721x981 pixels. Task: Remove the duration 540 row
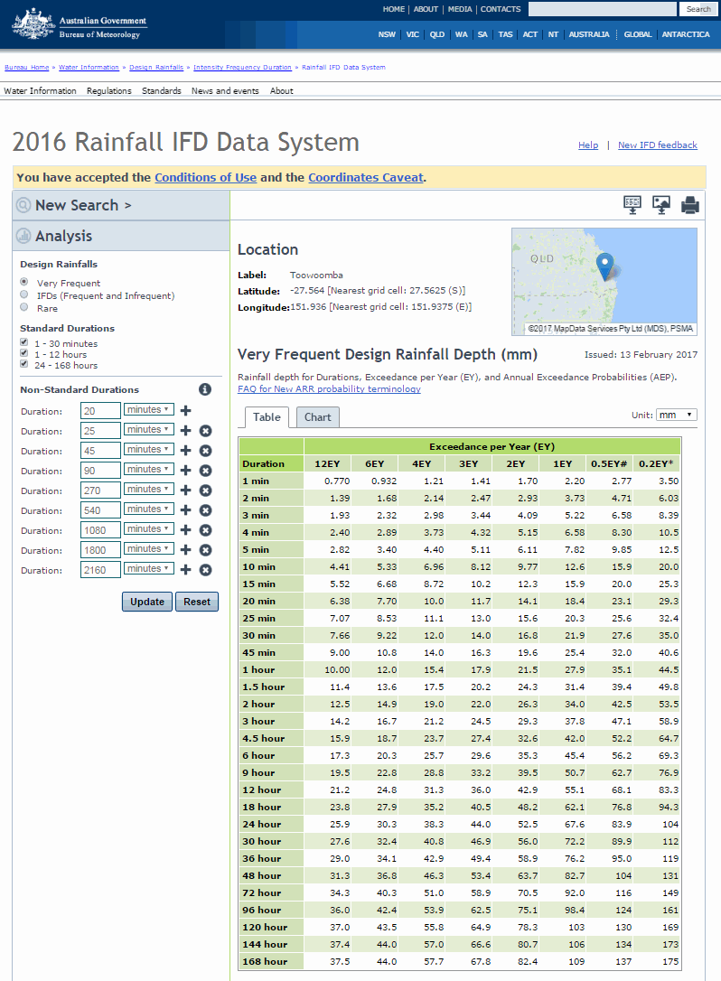click(x=205, y=509)
